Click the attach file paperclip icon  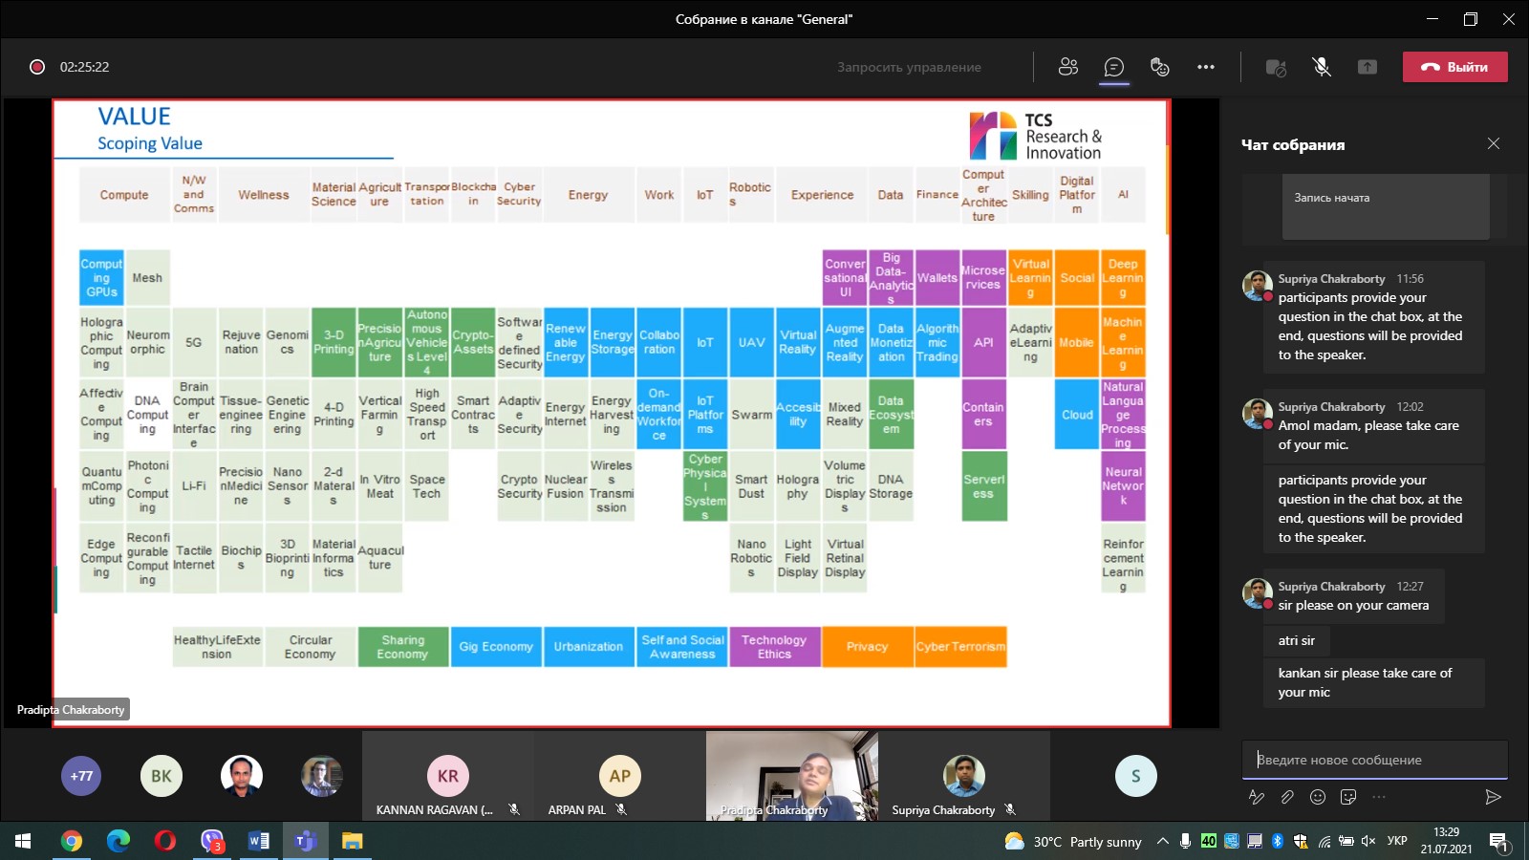[x=1287, y=797]
